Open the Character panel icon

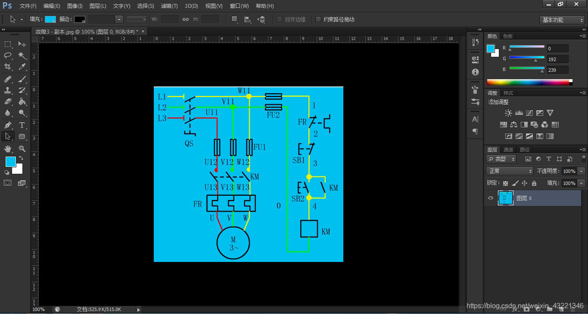click(x=475, y=119)
